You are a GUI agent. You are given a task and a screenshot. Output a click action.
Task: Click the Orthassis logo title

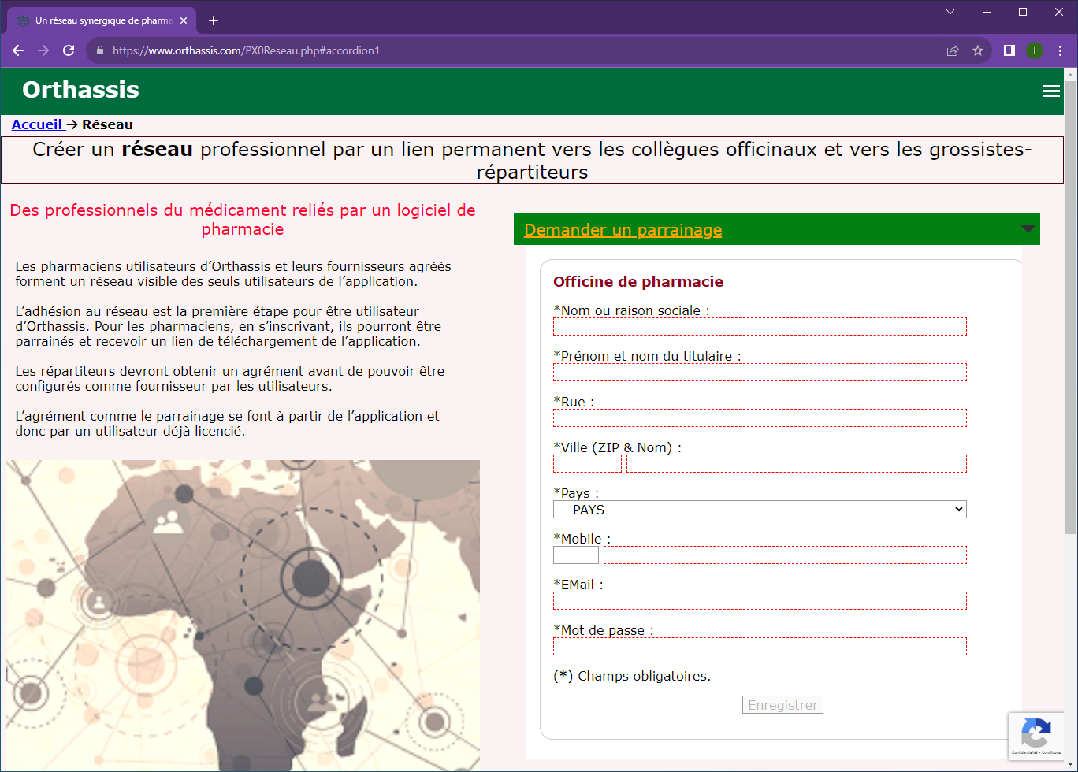pos(80,90)
